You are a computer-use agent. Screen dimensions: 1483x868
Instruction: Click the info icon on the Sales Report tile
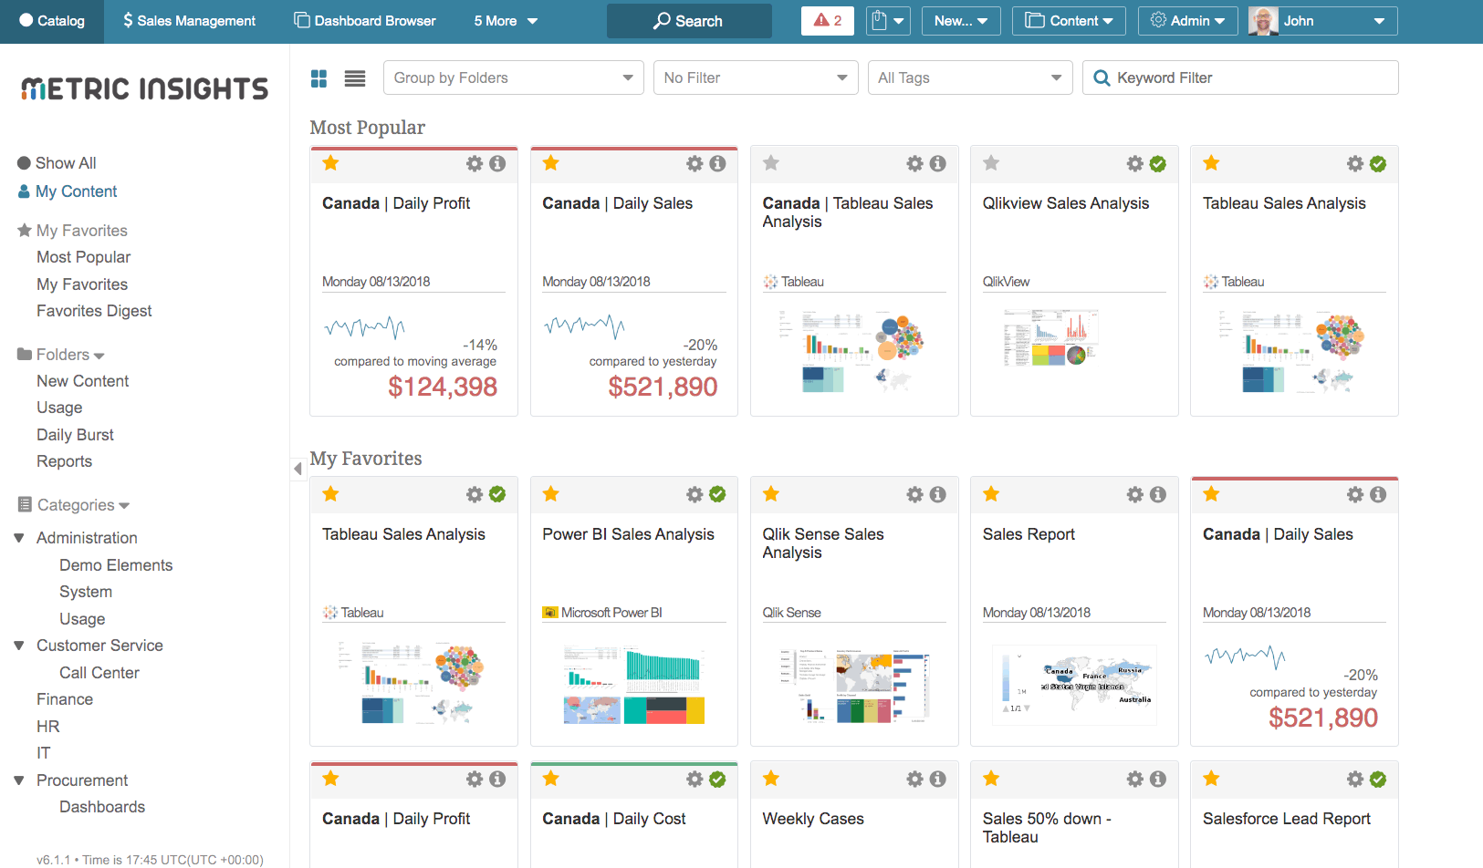[x=1158, y=494]
